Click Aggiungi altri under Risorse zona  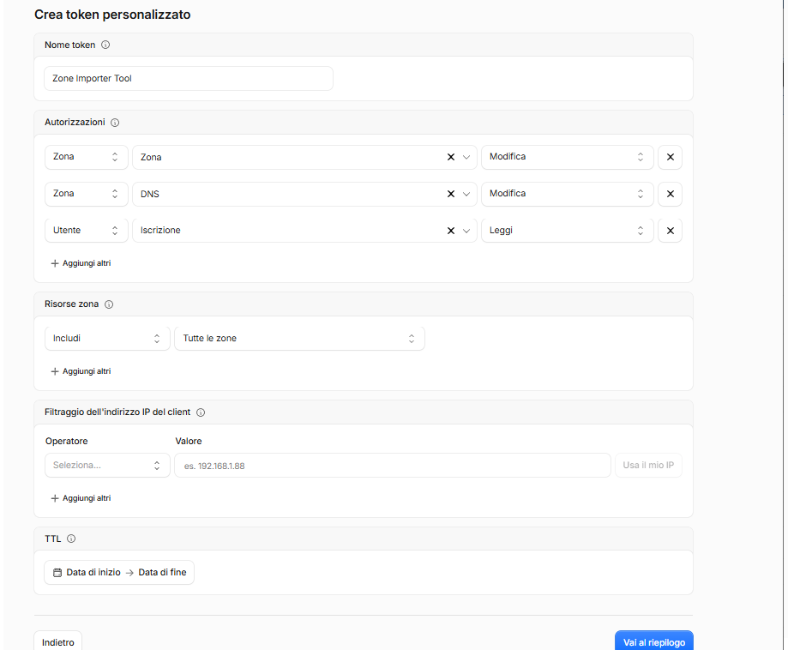(81, 371)
